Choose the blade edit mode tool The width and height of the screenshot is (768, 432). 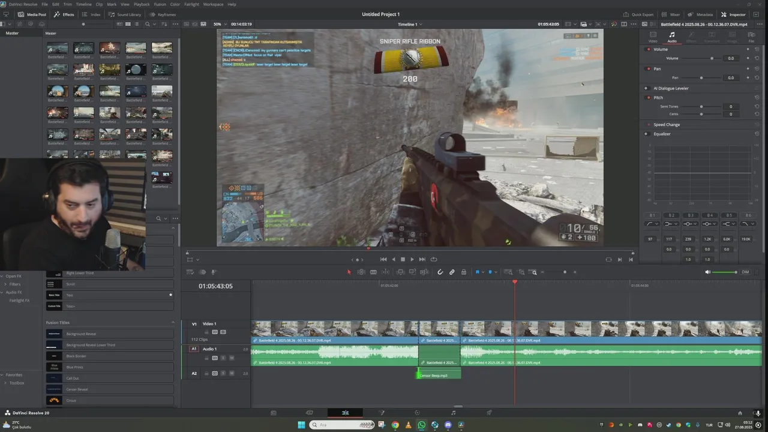(x=373, y=272)
